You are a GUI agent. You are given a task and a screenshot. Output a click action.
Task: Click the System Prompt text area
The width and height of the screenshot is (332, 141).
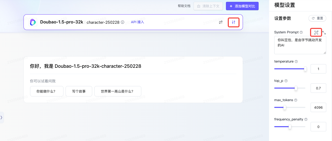point(300,45)
